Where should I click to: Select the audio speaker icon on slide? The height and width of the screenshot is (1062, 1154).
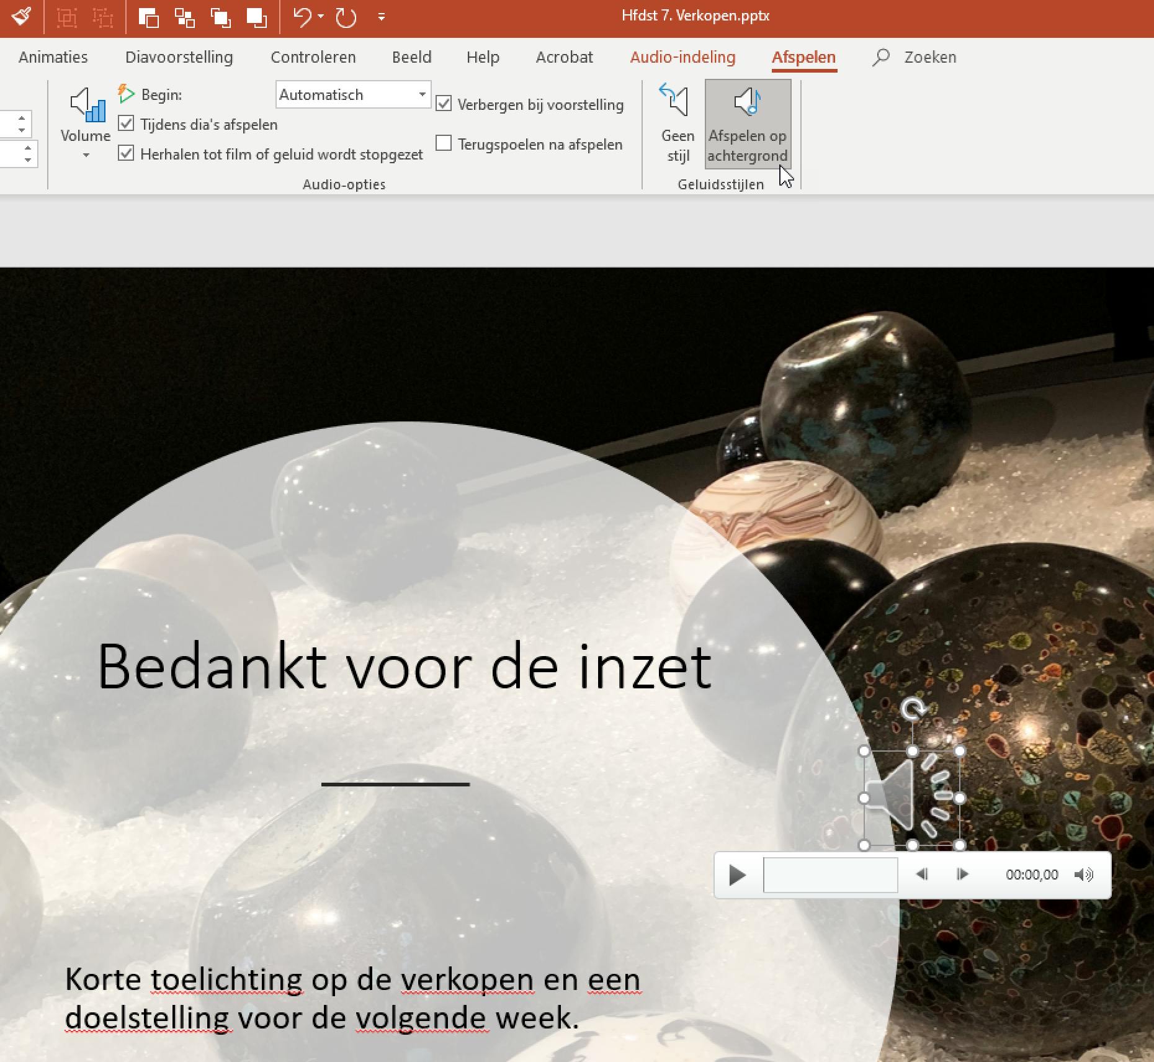click(911, 798)
